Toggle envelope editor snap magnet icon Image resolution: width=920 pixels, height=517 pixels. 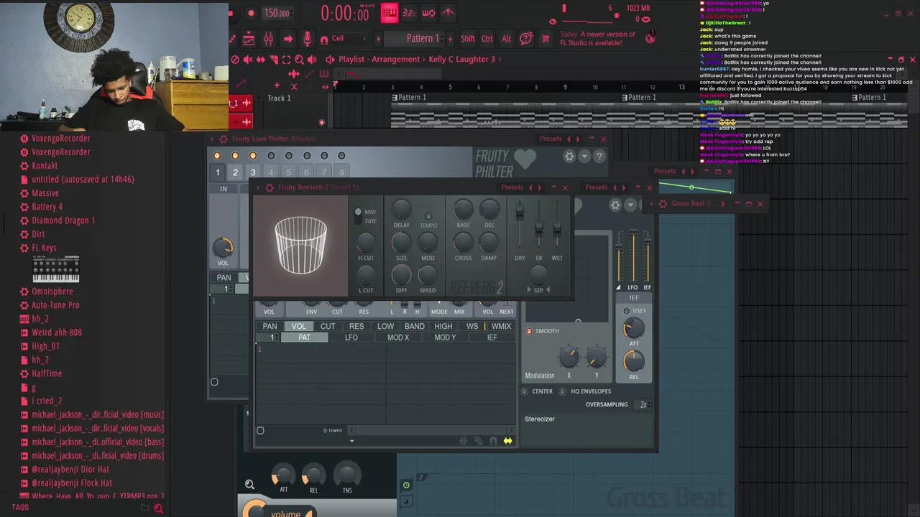[493, 441]
